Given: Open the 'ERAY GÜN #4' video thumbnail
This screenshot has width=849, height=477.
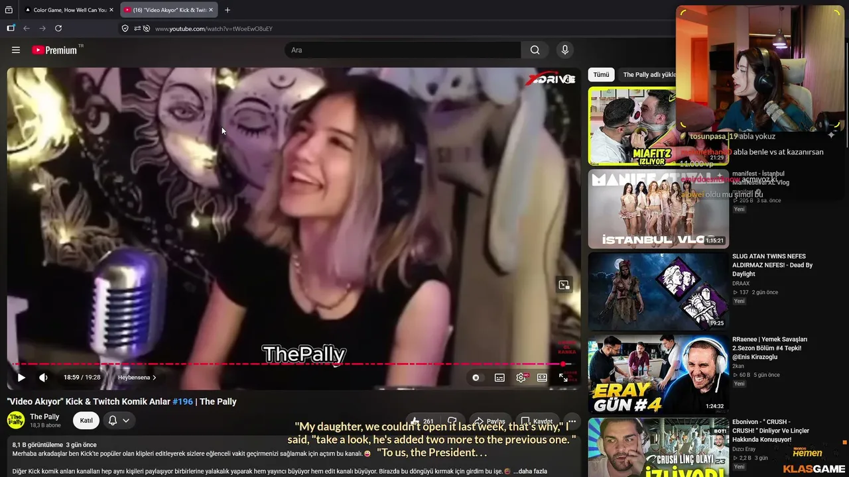Looking at the screenshot, I should coord(658,374).
